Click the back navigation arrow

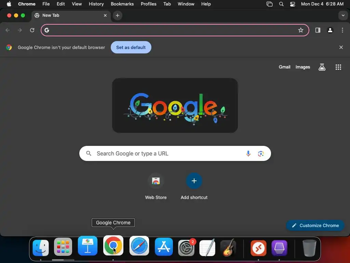tap(8, 30)
